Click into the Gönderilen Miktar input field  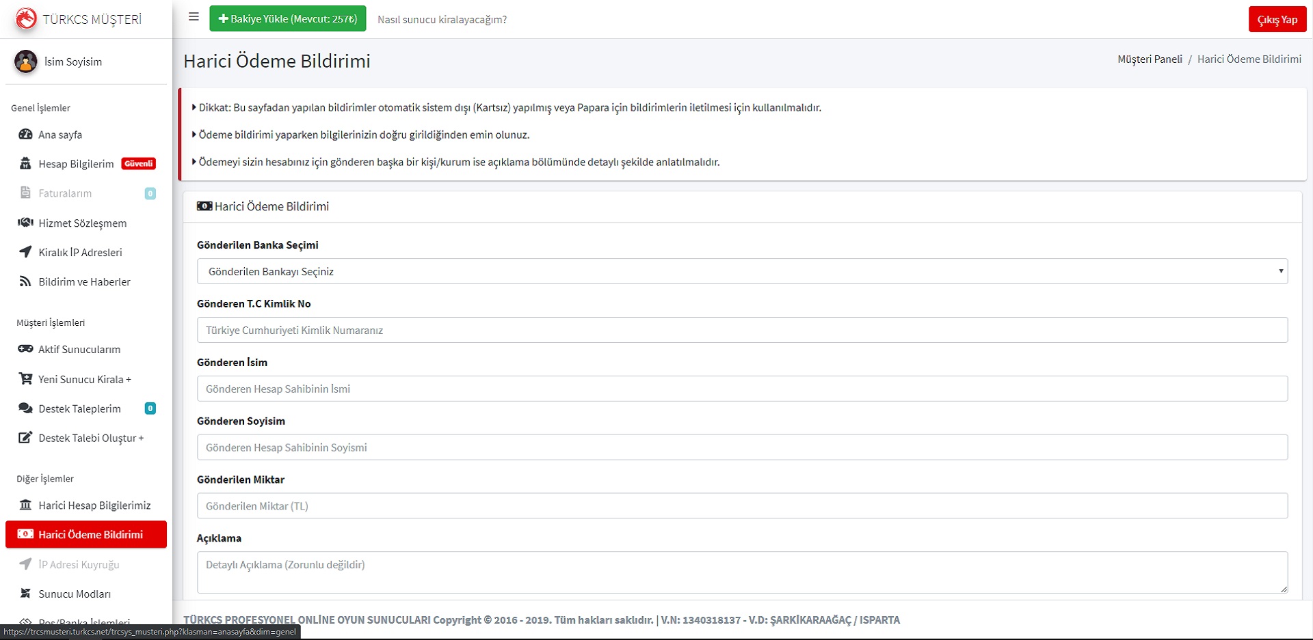(742, 506)
